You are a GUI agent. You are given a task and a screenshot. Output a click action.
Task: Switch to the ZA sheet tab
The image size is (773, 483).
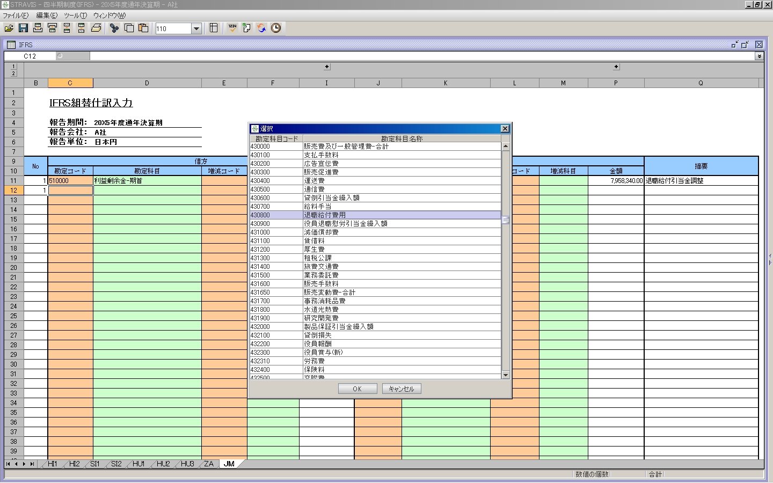pos(209,464)
